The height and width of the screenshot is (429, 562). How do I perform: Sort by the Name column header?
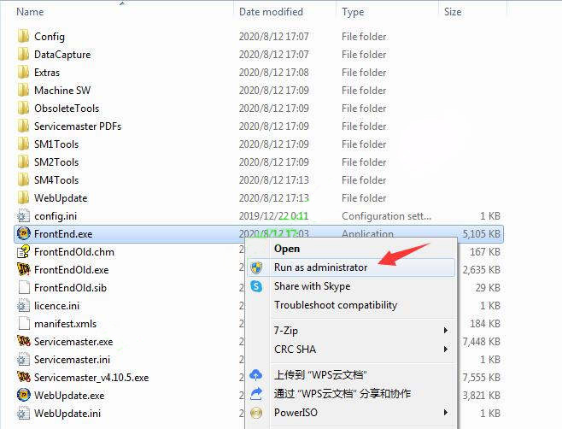pos(30,12)
